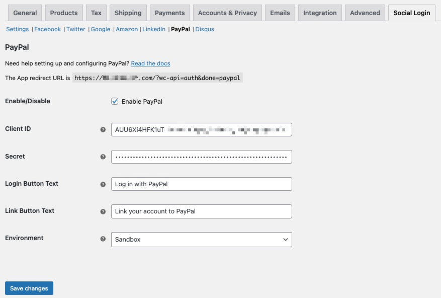Open the Accounts & Privacy tab

(227, 13)
